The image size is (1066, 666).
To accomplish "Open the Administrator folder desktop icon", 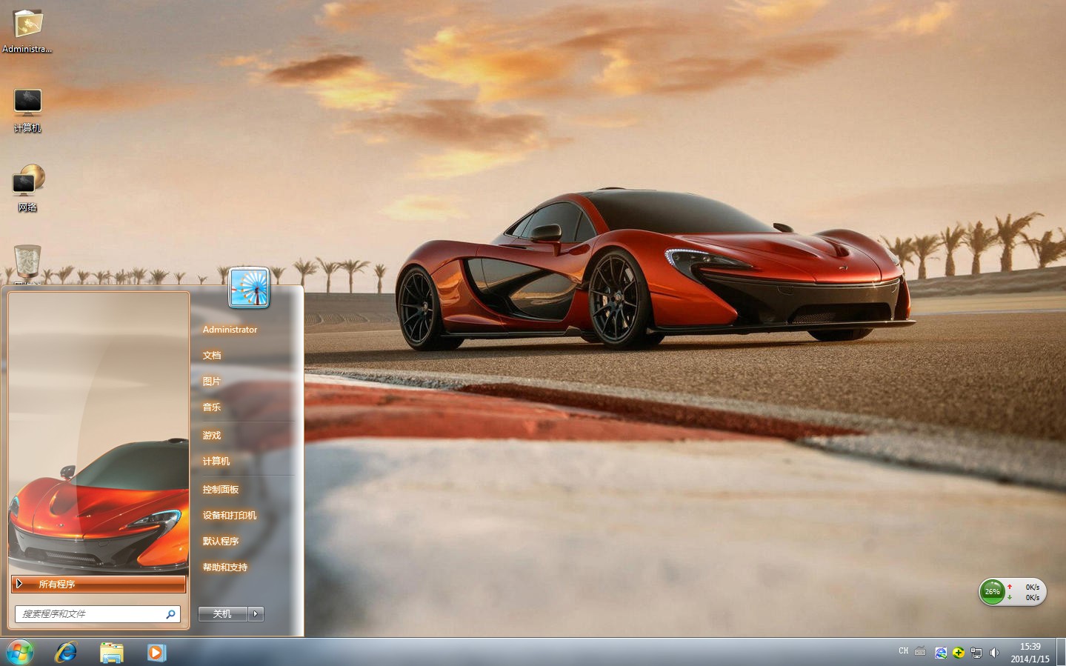I will 27,31.
